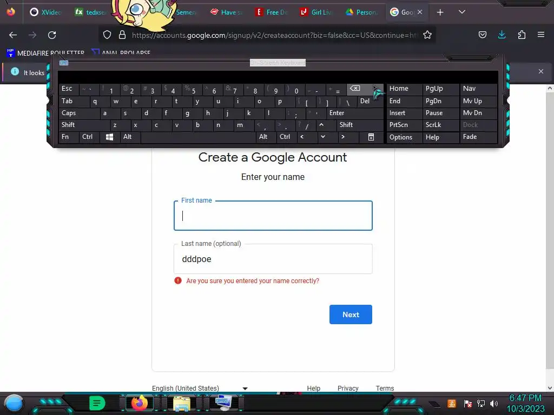Click the Enter key on keyboard
This screenshot has width=554, height=415.
pyautogui.click(x=355, y=113)
